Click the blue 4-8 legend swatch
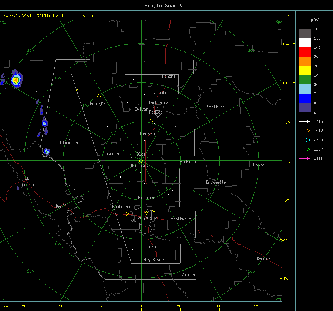The image size is (333, 311). 305,98
